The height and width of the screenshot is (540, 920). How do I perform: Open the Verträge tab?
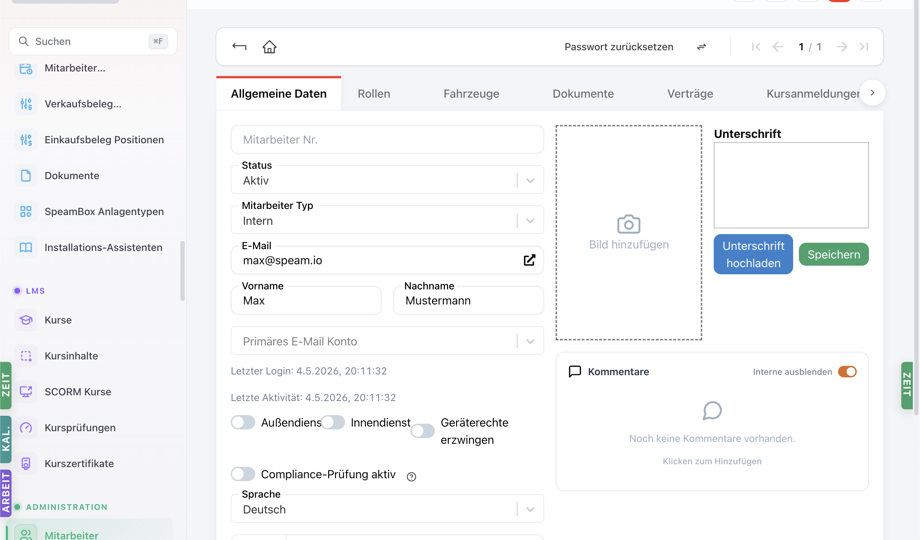click(x=690, y=94)
